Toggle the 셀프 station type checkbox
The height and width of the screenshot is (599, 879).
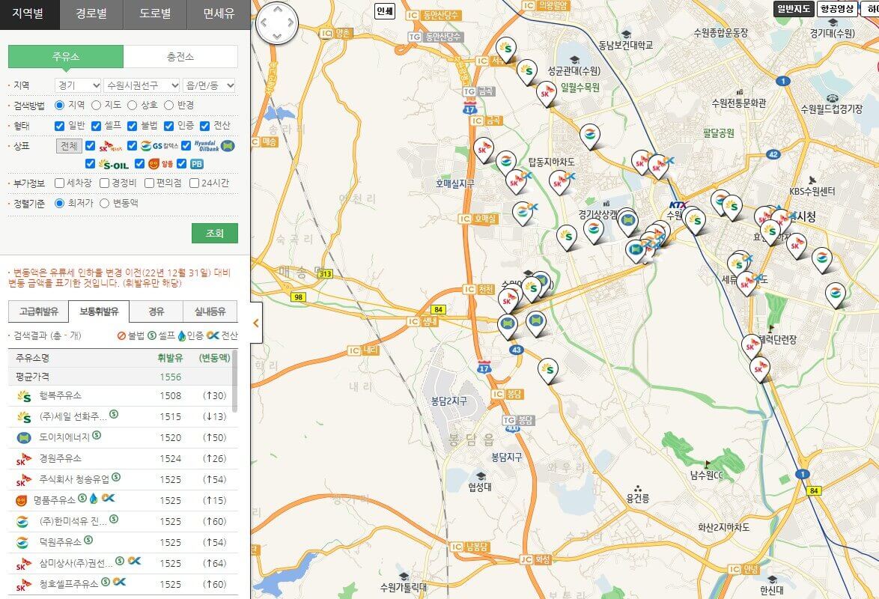pos(97,126)
